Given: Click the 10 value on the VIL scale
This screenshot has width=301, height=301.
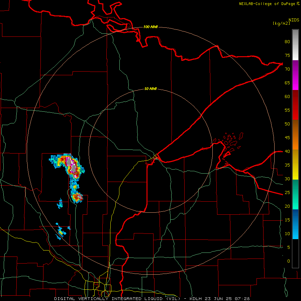Looking at the screenshot, I should click(x=287, y=234).
